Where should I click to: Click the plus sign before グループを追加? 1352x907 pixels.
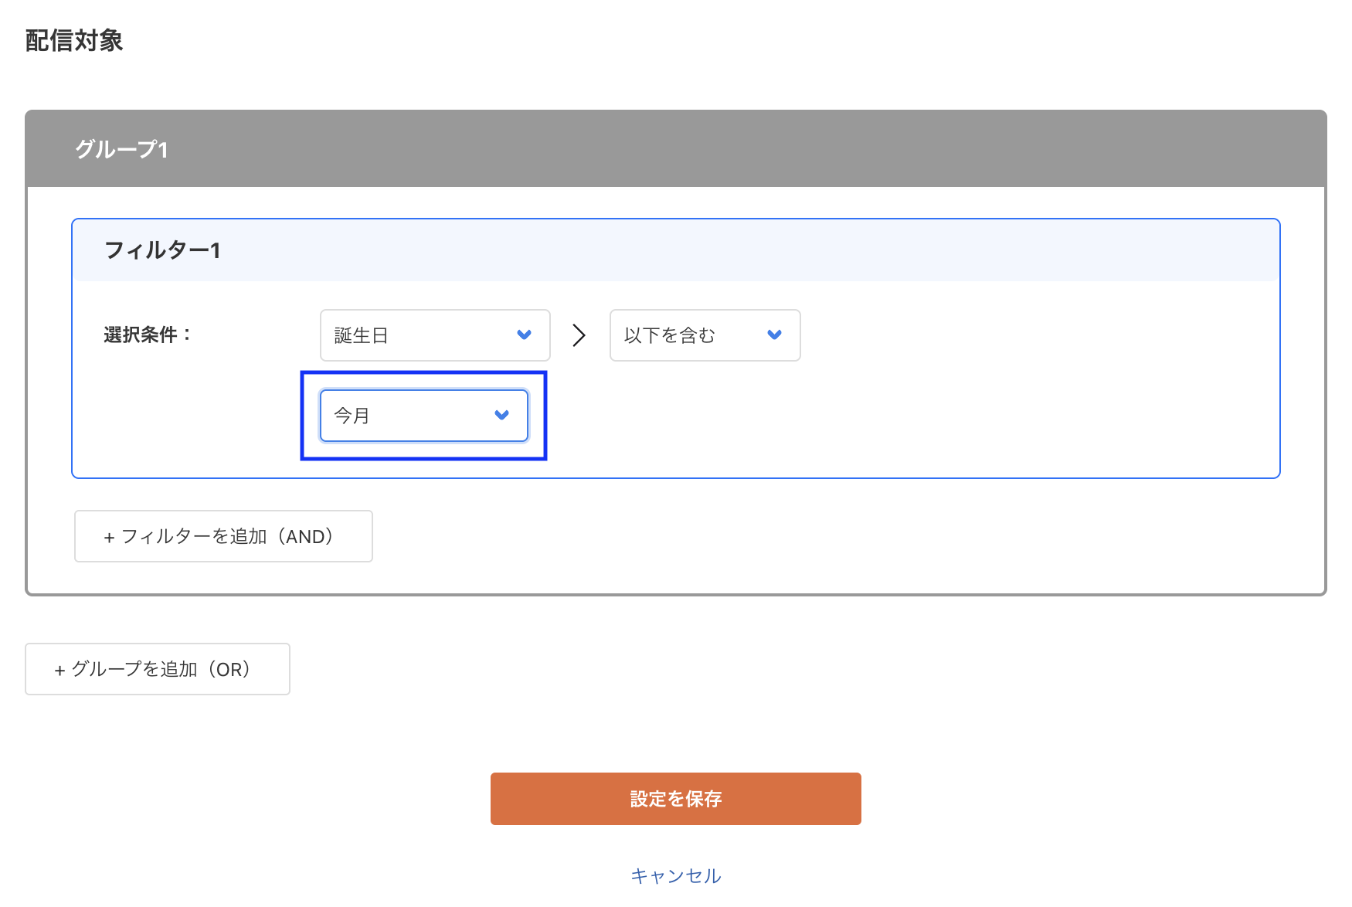tap(59, 671)
